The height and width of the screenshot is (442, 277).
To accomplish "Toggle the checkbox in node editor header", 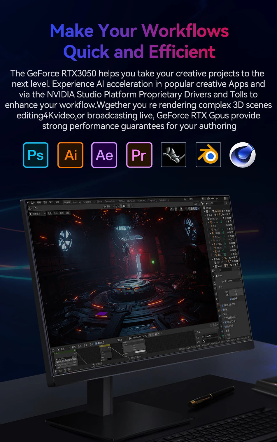I will [96, 343].
